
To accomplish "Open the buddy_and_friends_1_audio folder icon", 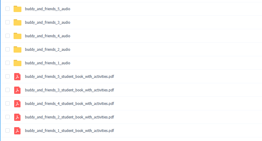I will click(x=17, y=63).
